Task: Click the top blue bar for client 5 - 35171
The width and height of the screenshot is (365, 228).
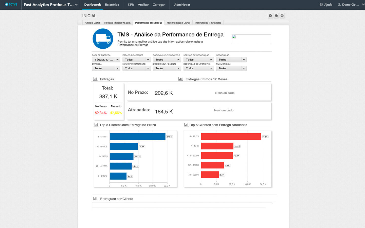Action: [137, 137]
